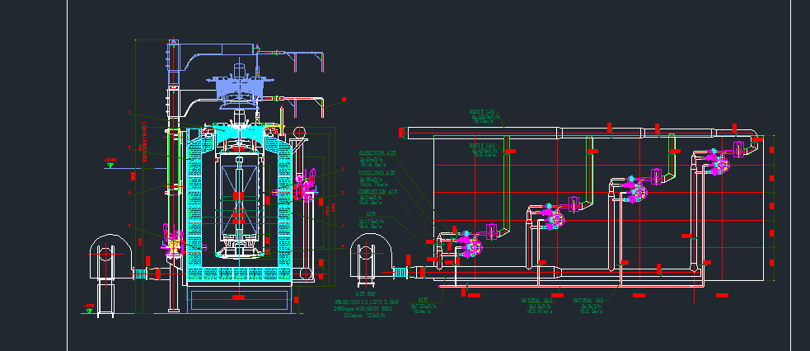
Task: Click the AIR Q=175m3/h annotation
Action: (372, 220)
